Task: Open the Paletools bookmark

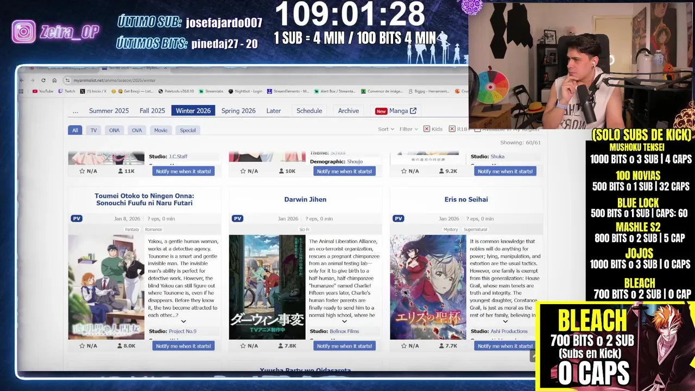Action: pyautogui.click(x=176, y=91)
